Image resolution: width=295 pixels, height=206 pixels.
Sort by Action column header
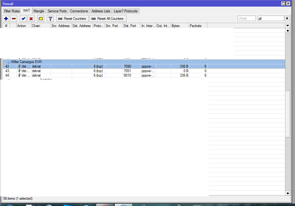(x=24, y=26)
